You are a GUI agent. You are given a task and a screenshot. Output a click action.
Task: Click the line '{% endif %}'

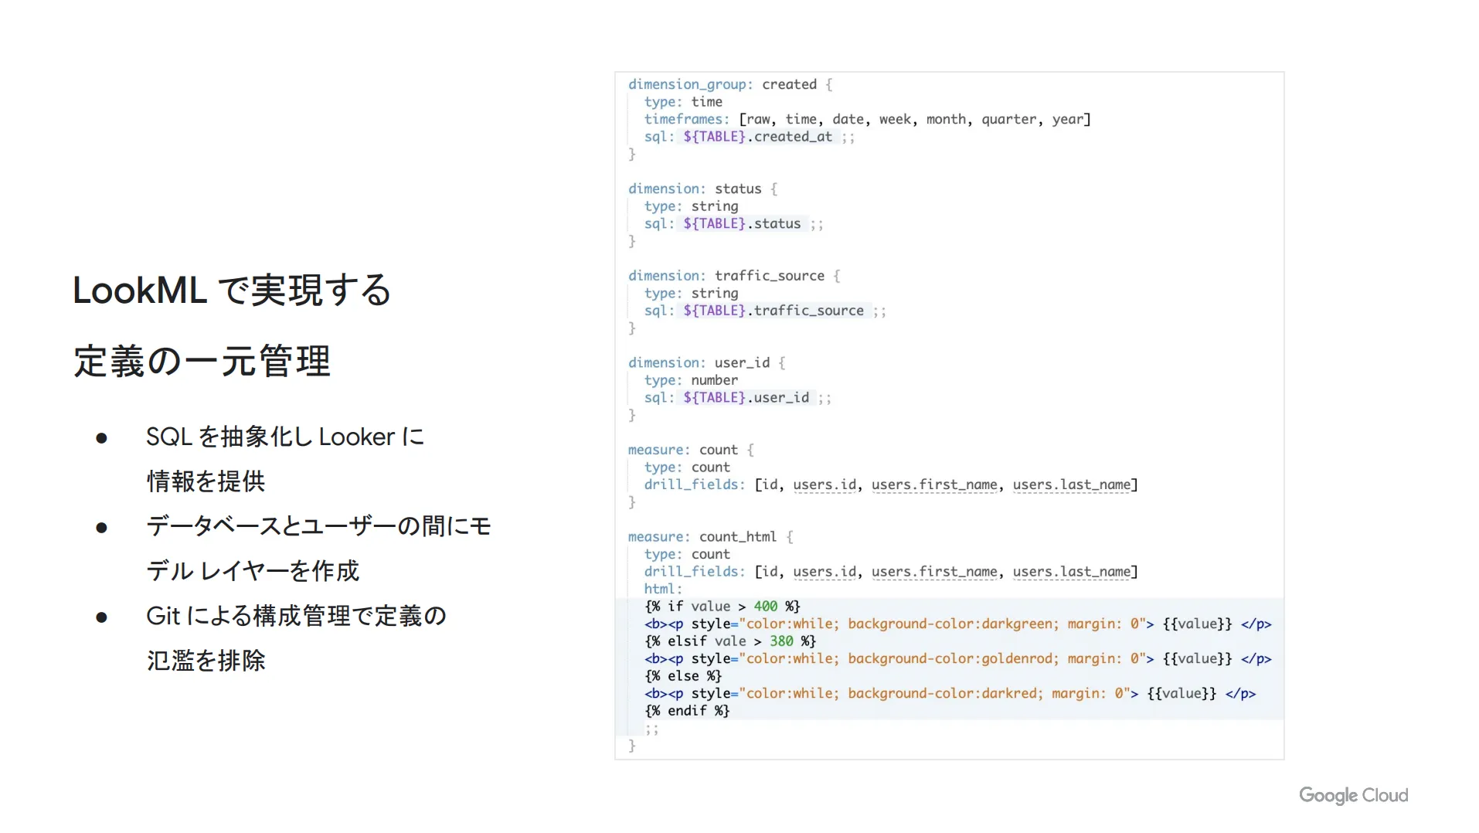(687, 711)
